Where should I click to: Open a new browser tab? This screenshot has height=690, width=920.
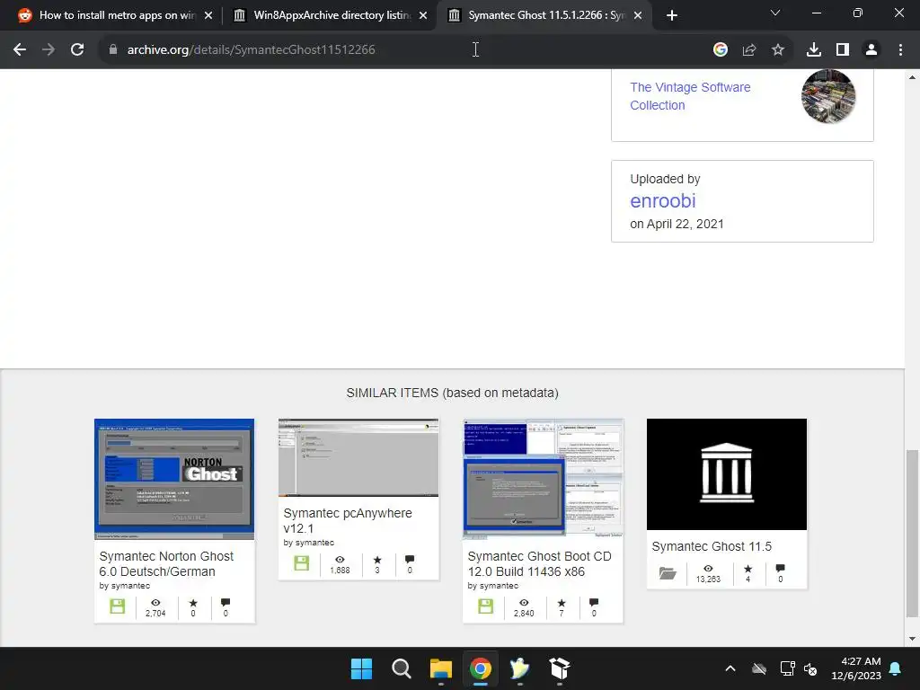672,15
